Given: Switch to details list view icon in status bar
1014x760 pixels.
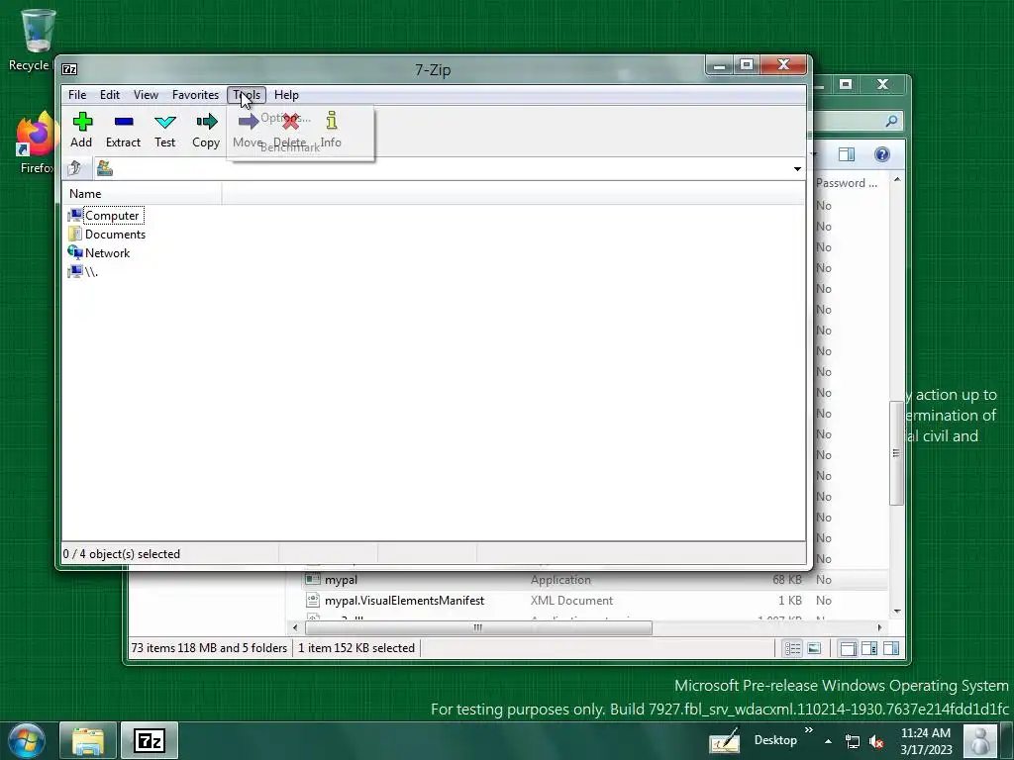Looking at the screenshot, I should click(x=792, y=648).
